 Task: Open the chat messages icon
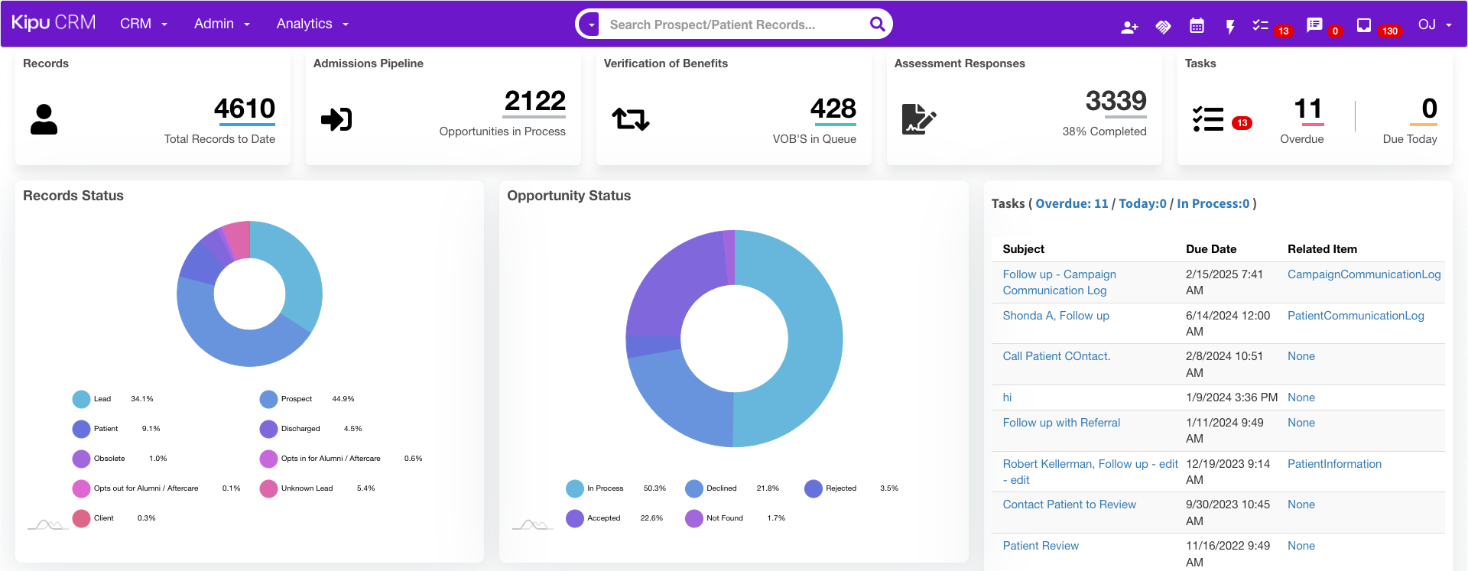coord(1314,25)
